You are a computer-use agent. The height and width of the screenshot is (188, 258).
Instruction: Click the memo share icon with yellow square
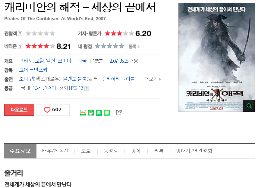coord(107,113)
